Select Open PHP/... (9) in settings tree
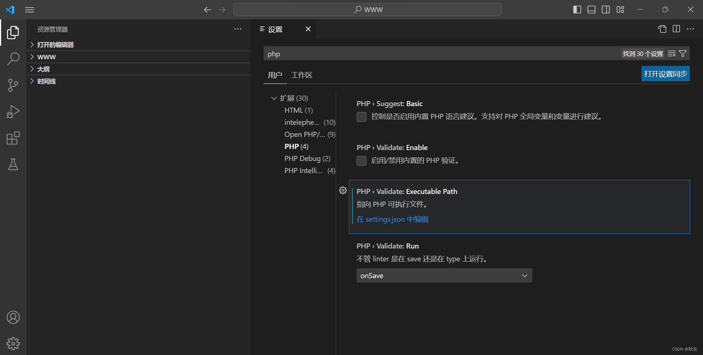 point(310,134)
